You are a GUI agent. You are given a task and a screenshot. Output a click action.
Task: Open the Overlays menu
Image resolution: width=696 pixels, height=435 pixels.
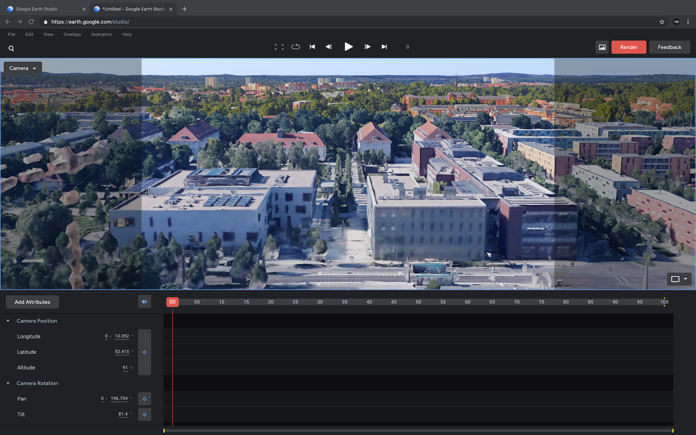click(72, 34)
